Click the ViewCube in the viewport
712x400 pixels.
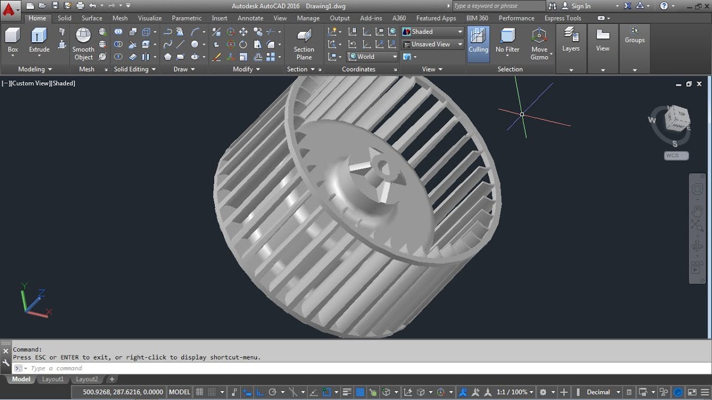click(x=677, y=118)
